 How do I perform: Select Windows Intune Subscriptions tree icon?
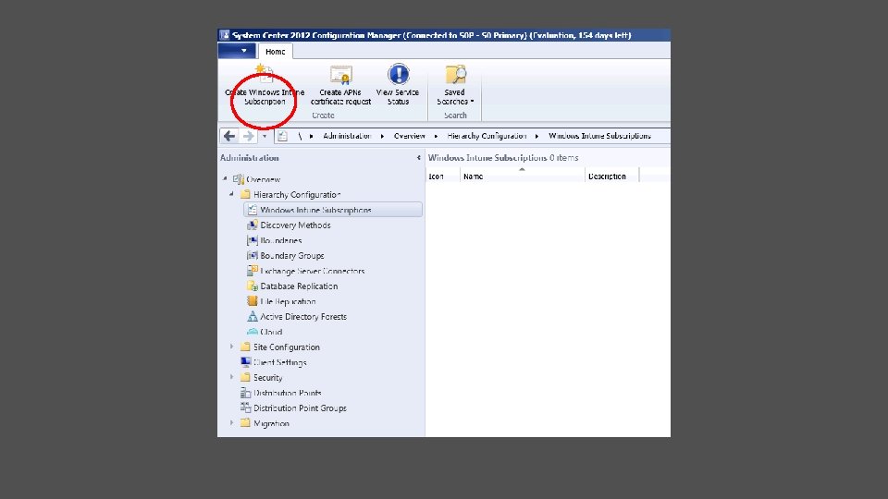252,210
